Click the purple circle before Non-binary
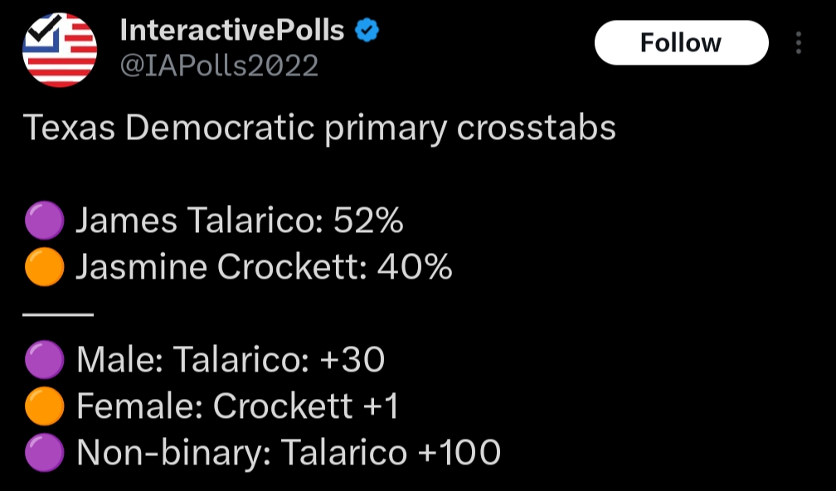The image size is (836, 491). (44, 453)
